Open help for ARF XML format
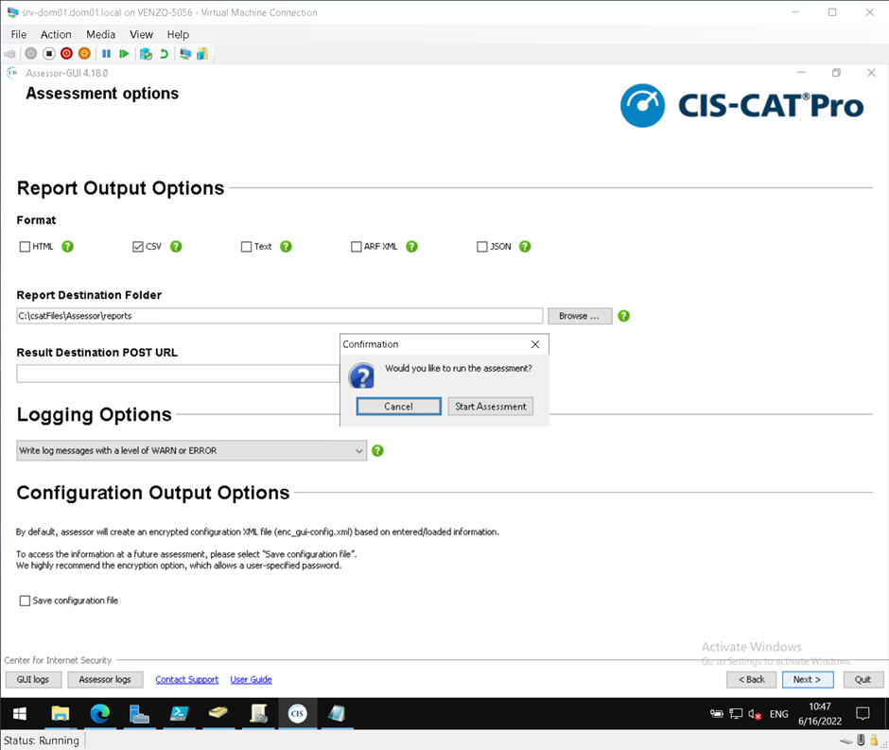889x750 pixels. pyautogui.click(x=411, y=247)
